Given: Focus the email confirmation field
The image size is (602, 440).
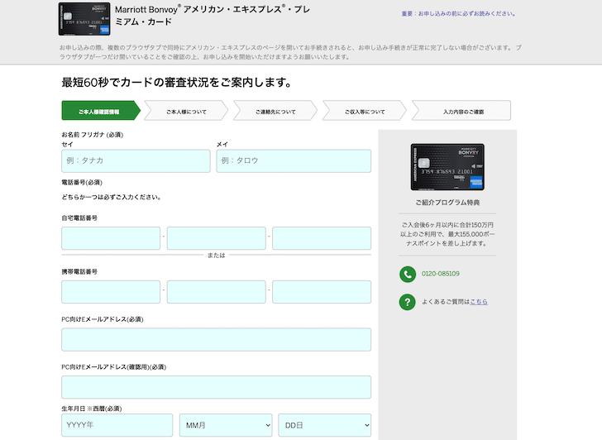Looking at the screenshot, I should click(216, 387).
